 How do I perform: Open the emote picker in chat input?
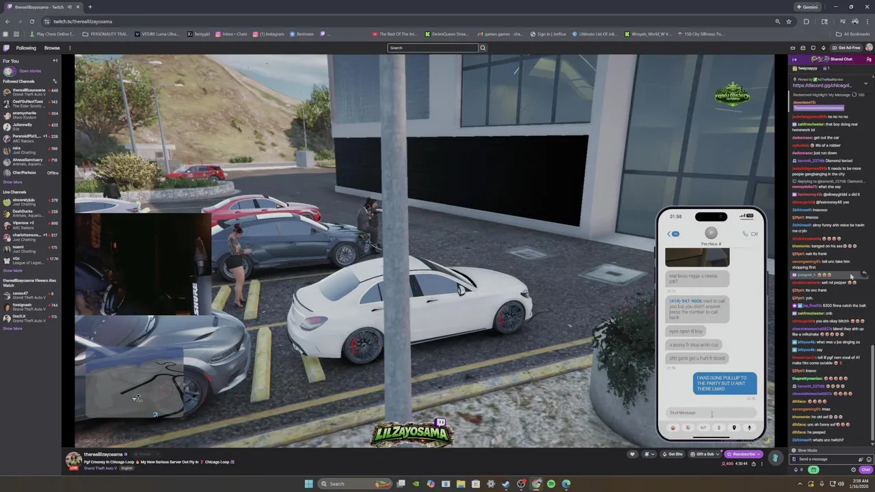click(868, 459)
